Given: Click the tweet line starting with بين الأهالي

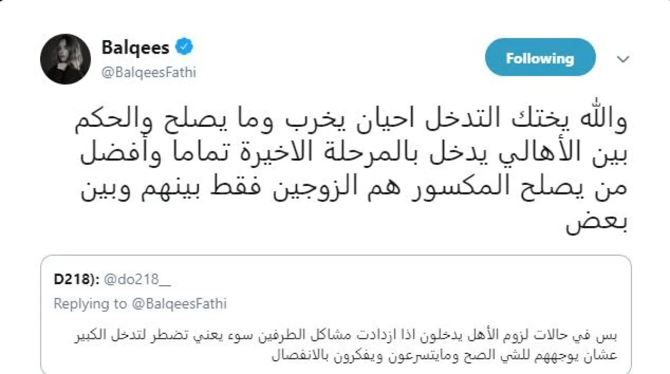Looking at the screenshot, I should coord(352,154).
